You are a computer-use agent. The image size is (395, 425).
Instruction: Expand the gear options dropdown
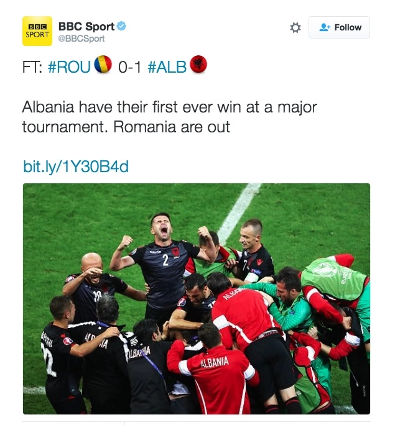pos(295,27)
